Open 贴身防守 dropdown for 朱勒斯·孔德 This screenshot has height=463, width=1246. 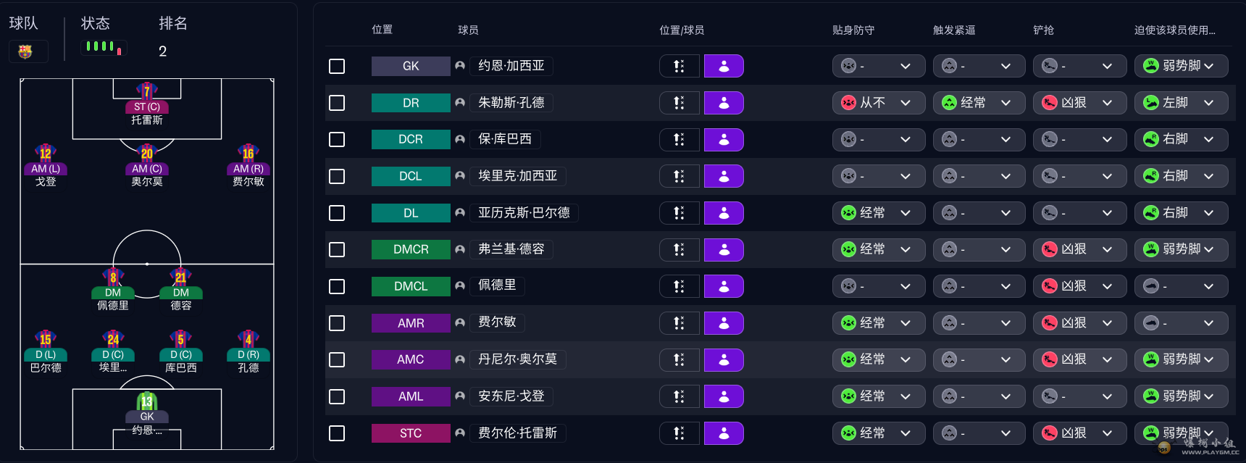tap(879, 103)
